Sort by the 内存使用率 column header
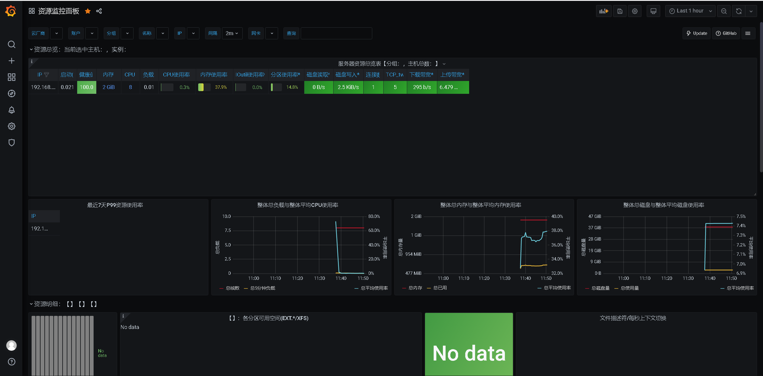Screen dimensions: 763x376 click(x=214, y=75)
